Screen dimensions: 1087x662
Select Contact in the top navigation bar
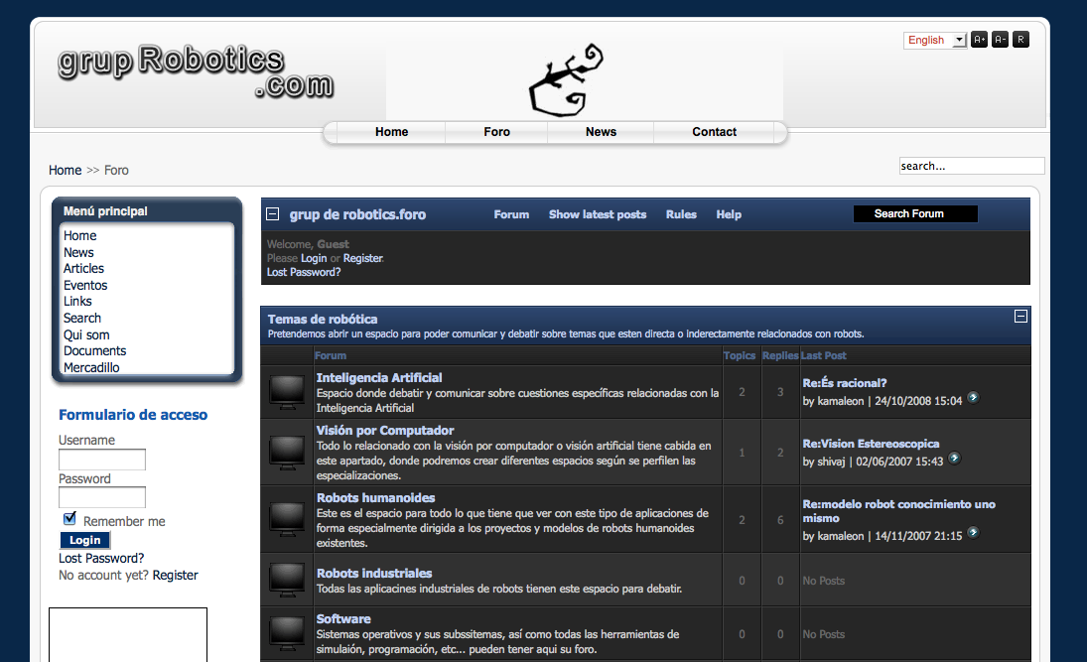click(x=714, y=132)
